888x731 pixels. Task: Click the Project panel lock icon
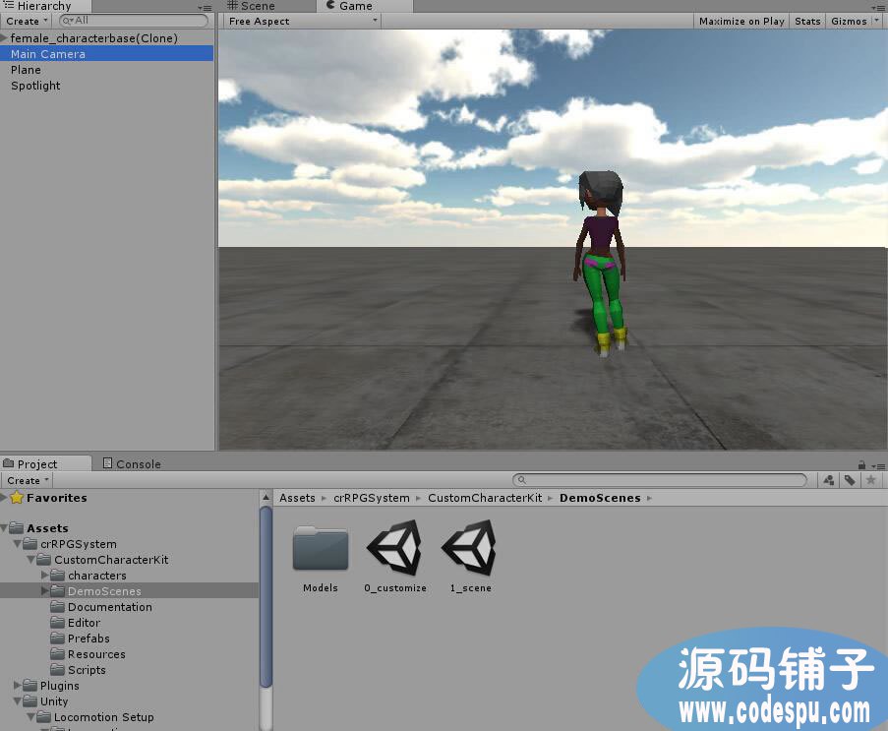tap(861, 464)
